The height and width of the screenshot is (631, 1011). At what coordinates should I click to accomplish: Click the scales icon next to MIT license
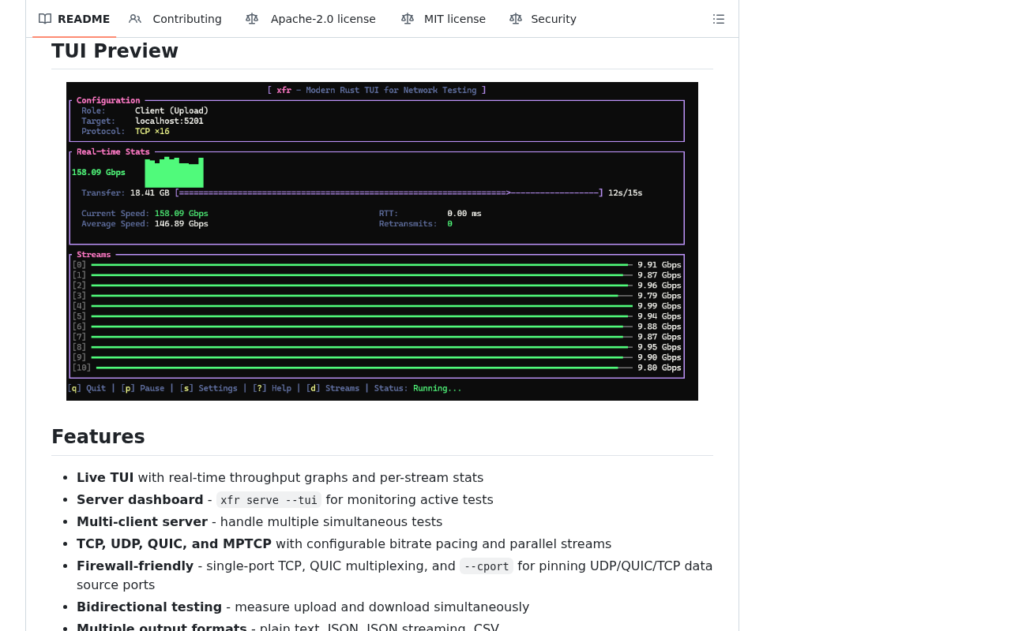point(407,19)
